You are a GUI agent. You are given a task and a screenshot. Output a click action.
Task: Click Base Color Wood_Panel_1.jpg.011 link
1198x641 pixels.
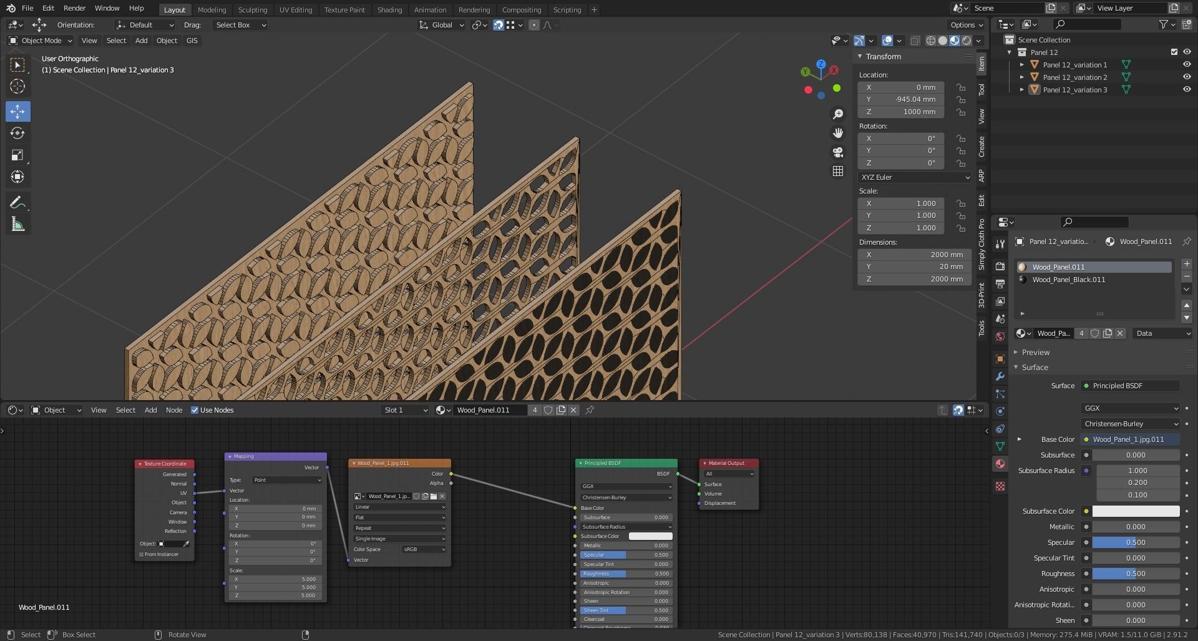[1130, 439]
